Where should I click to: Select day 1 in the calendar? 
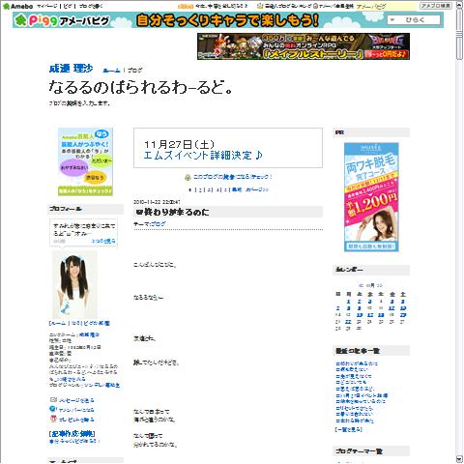348,302
